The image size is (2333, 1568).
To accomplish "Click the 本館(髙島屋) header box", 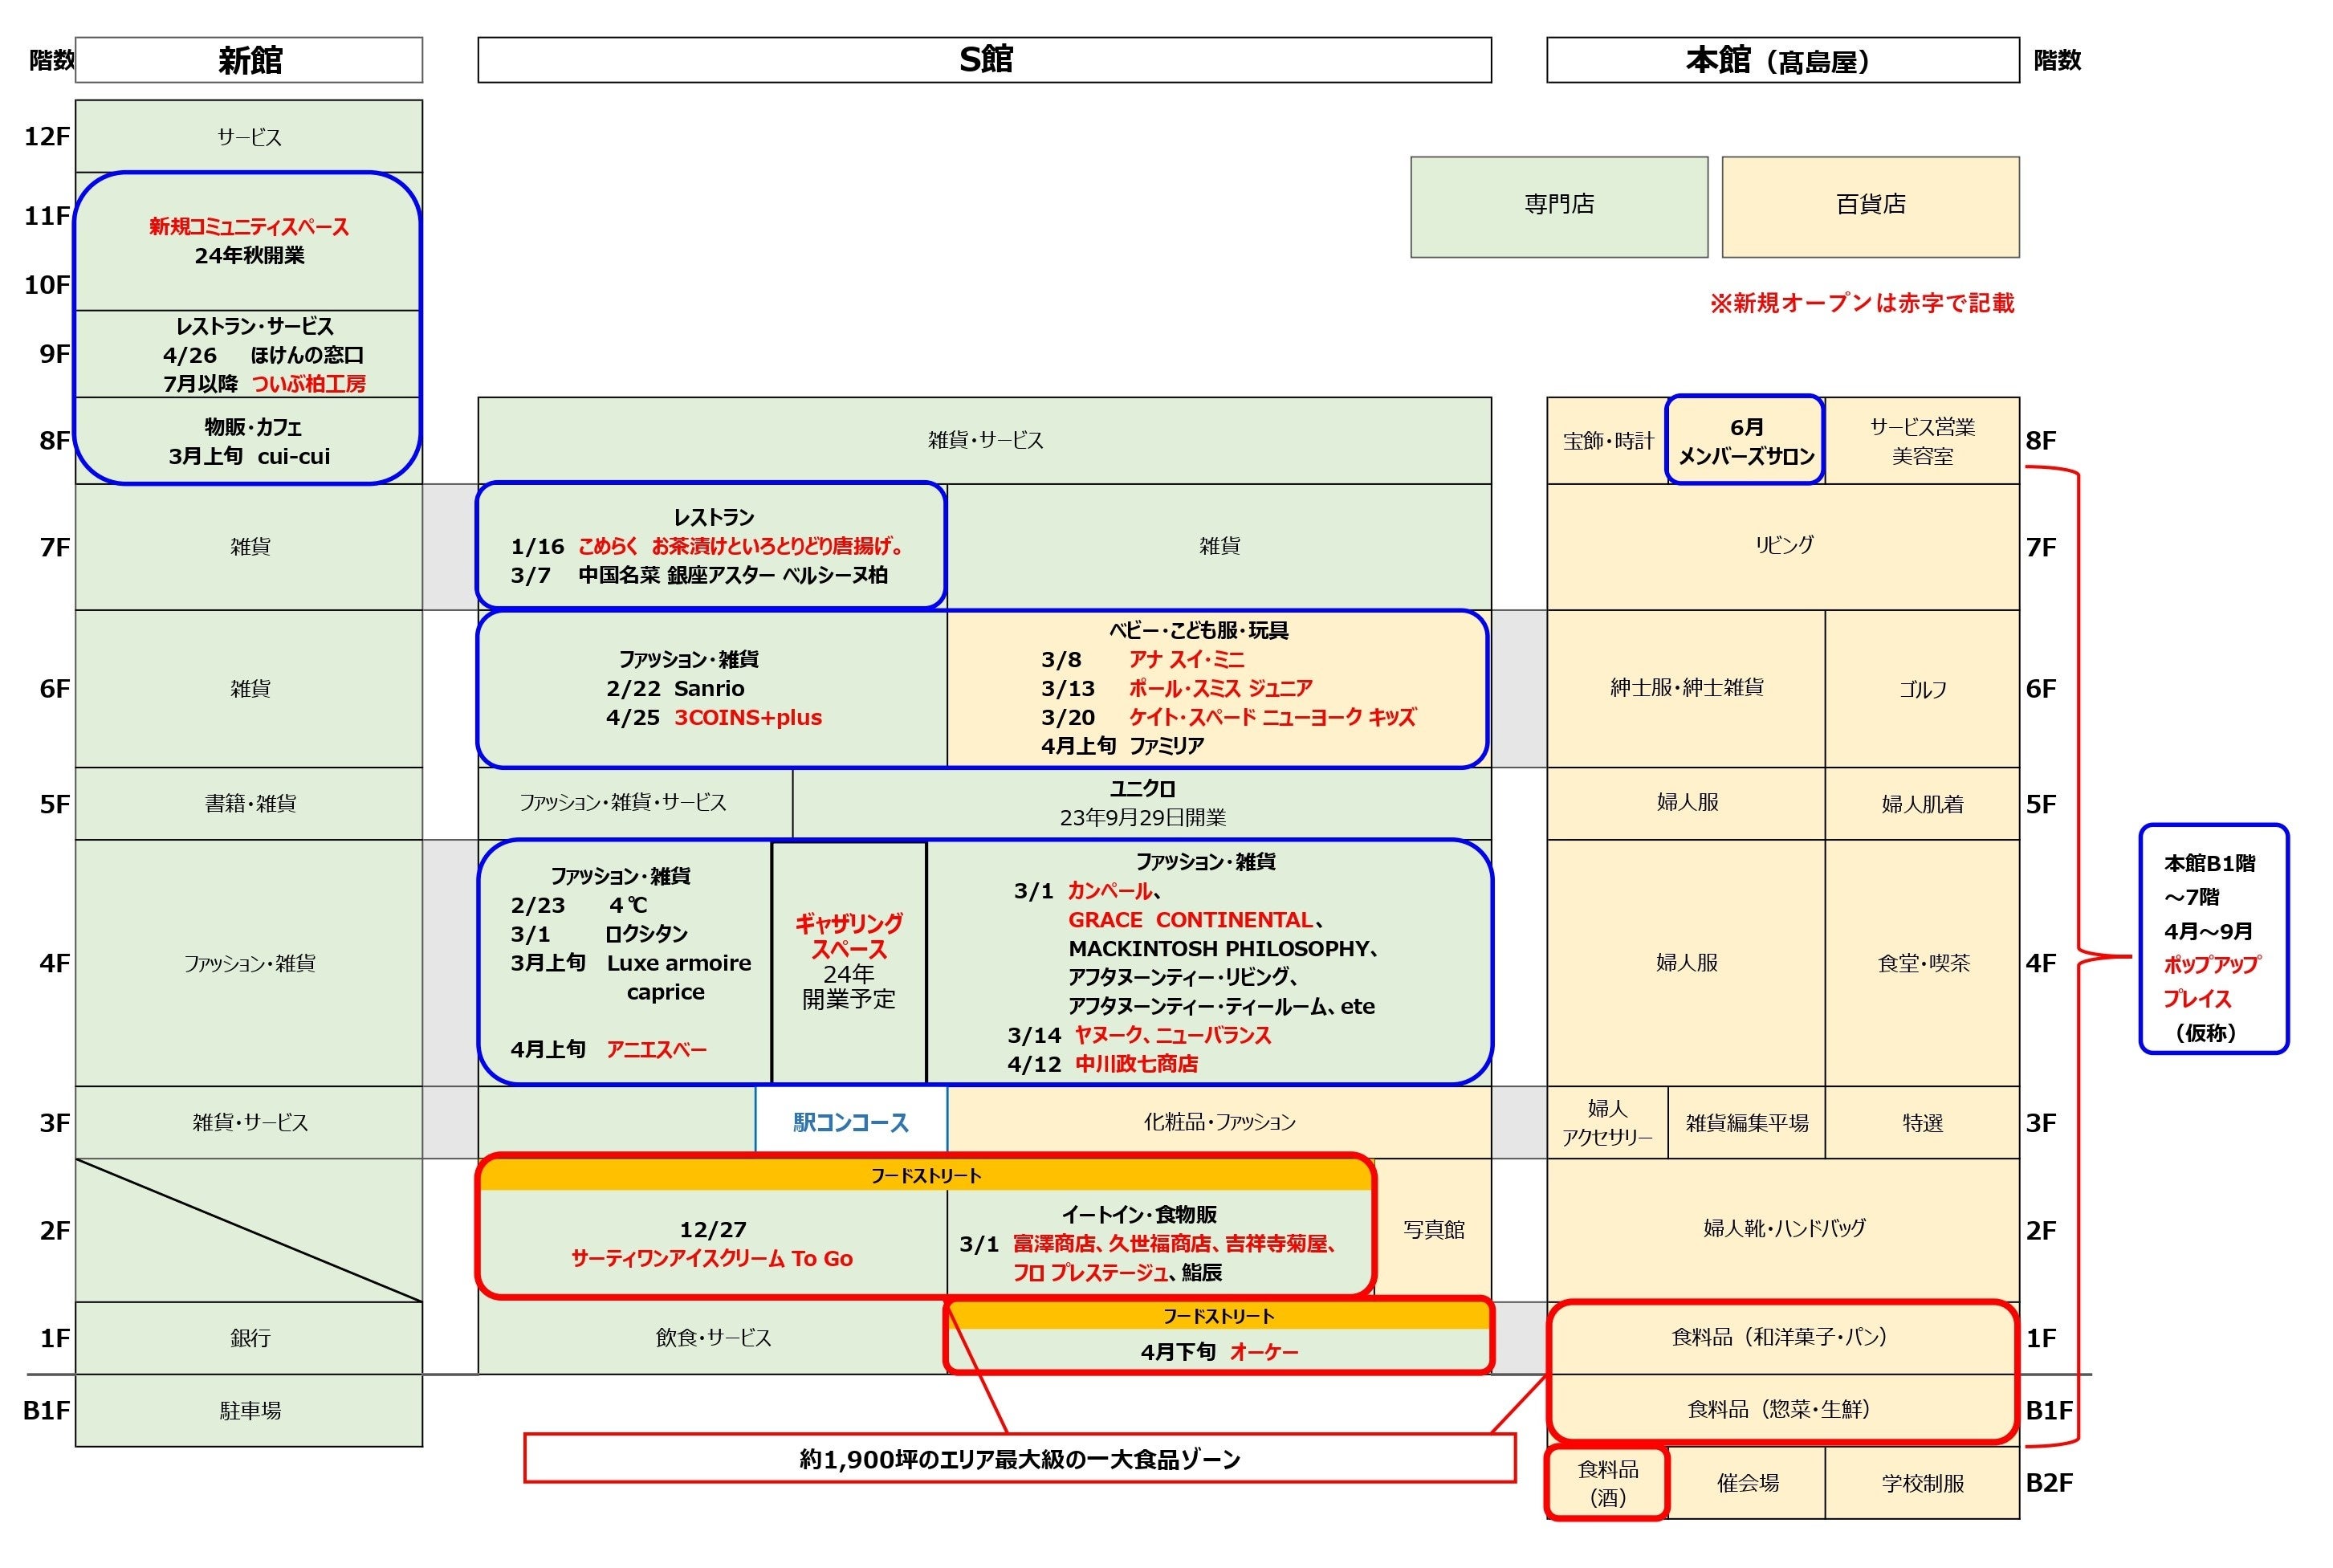I will coord(1782,60).
